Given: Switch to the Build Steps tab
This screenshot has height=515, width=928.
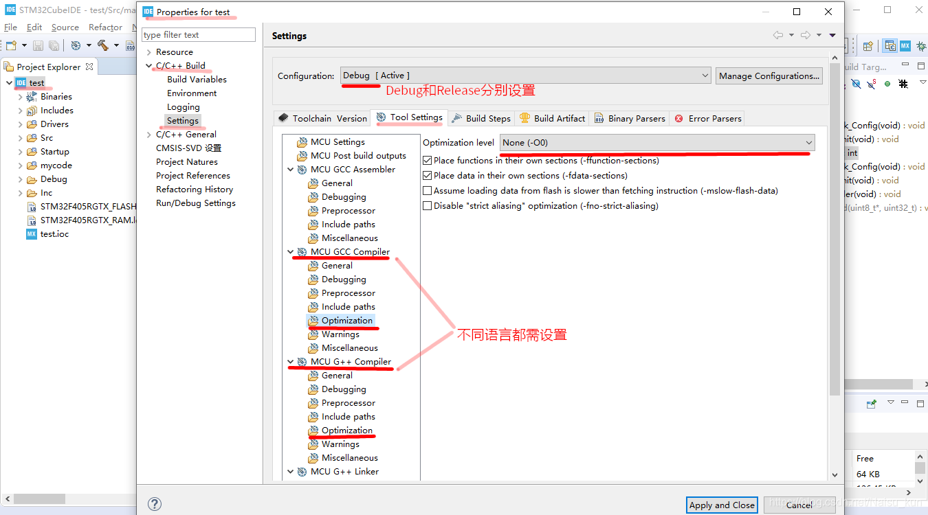Looking at the screenshot, I should (x=481, y=118).
